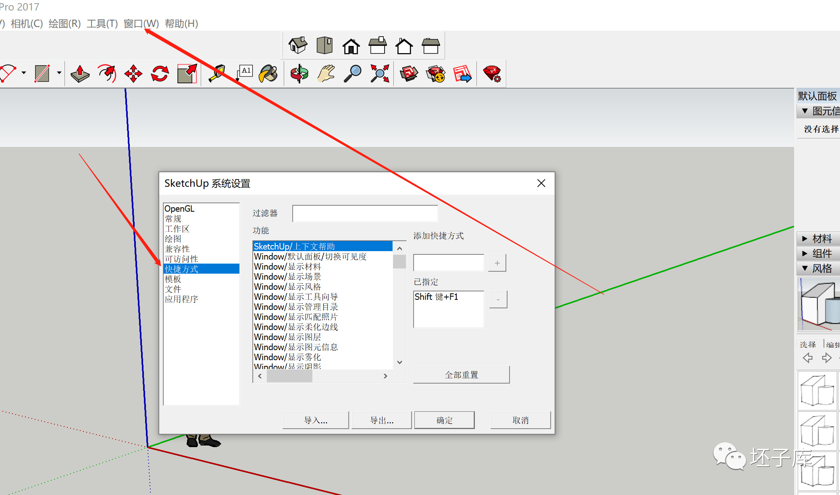The image size is (840, 495).
Task: Open the 绘图(R) menu
Action: pos(65,24)
